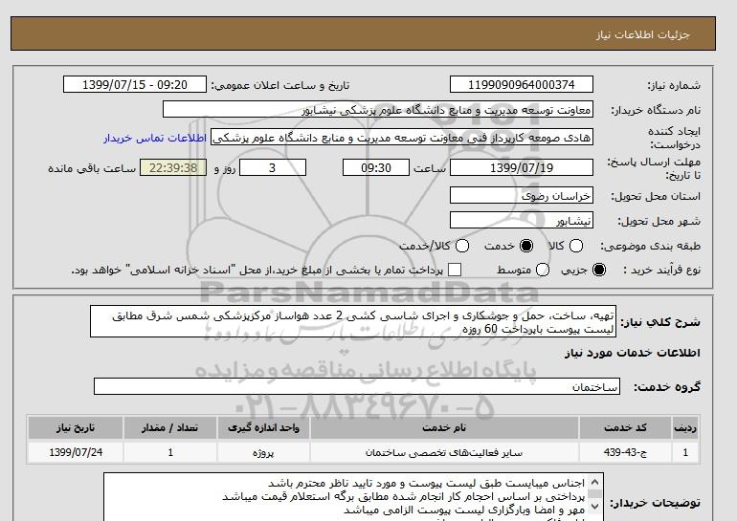Select the جزیی purchase process option
The height and width of the screenshot is (521, 737).
(x=599, y=270)
